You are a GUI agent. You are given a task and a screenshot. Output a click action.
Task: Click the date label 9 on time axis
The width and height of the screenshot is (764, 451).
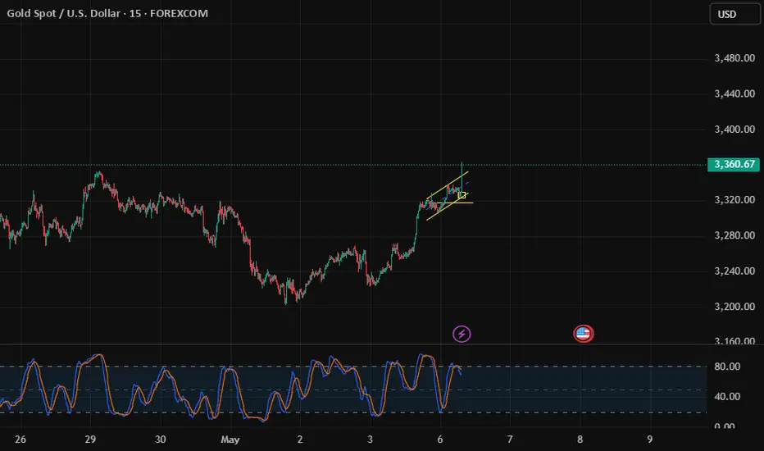click(x=649, y=440)
